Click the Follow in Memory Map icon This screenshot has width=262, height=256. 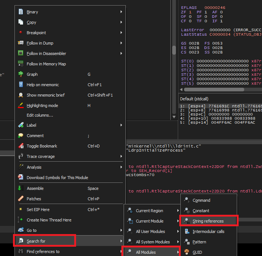coord(21,64)
